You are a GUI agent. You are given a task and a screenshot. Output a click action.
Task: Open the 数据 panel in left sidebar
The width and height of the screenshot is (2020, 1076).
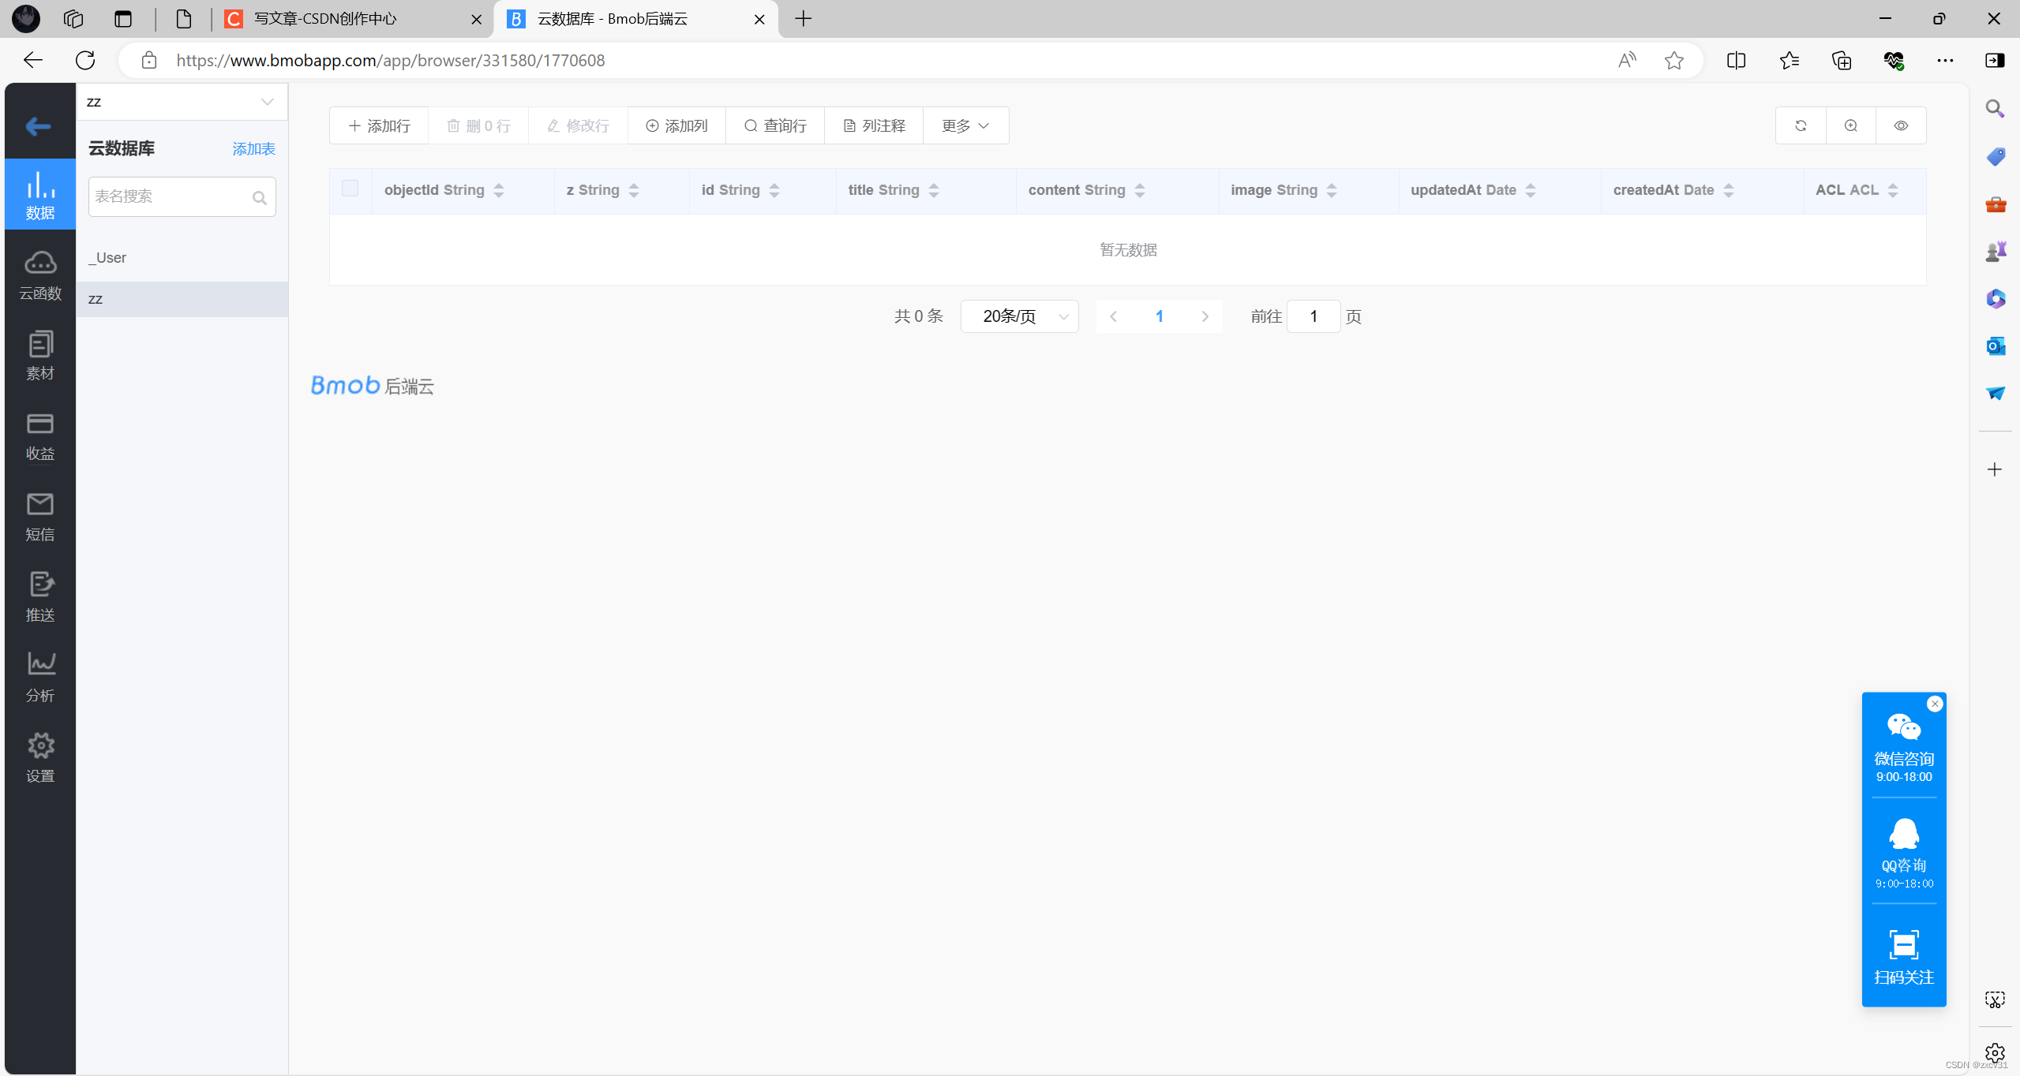[39, 194]
